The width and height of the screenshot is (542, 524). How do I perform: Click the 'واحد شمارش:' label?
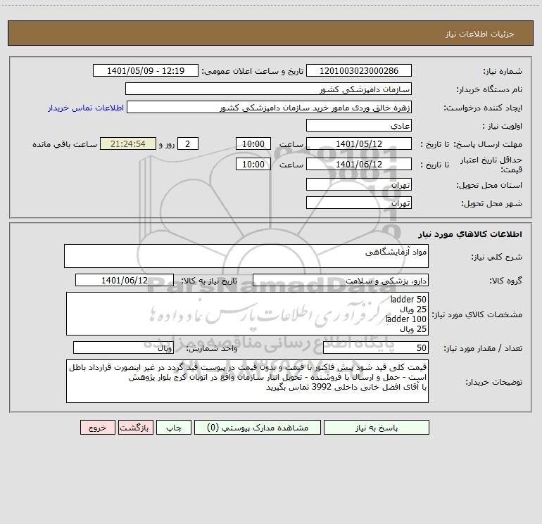click(x=212, y=348)
